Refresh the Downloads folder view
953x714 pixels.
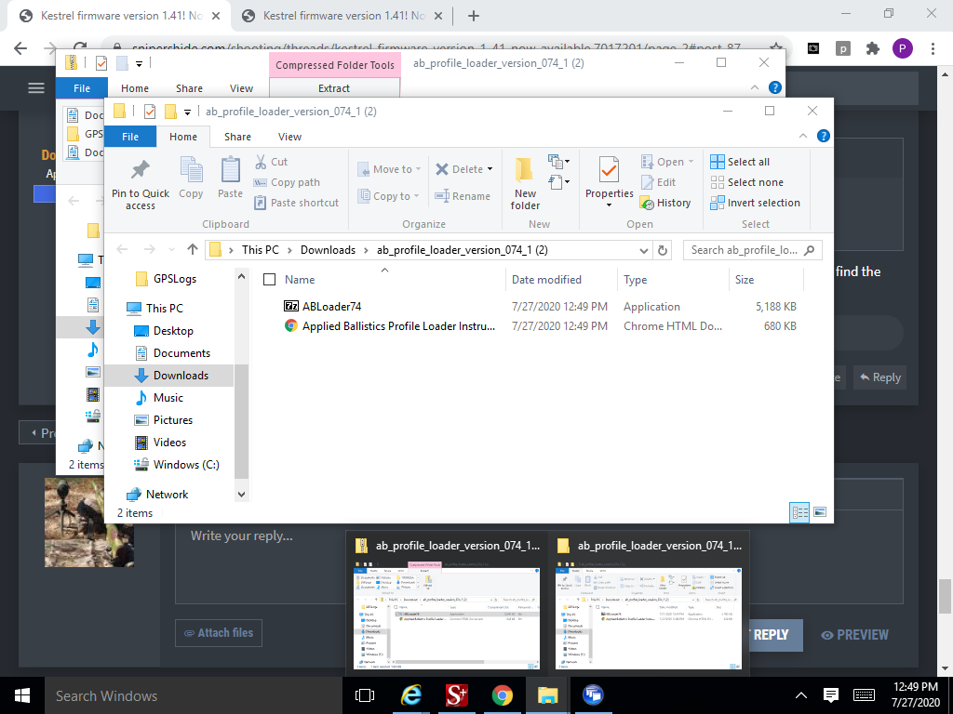(x=663, y=250)
